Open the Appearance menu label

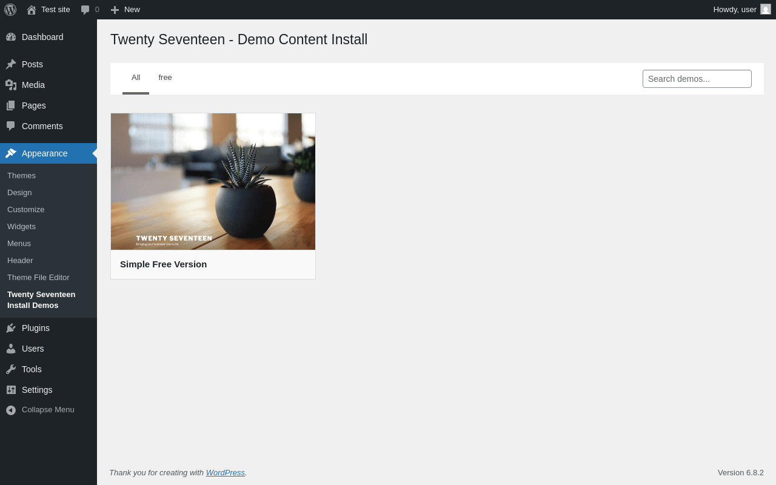45,153
